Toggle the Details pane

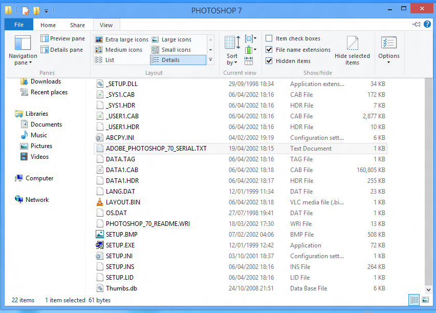pos(62,50)
